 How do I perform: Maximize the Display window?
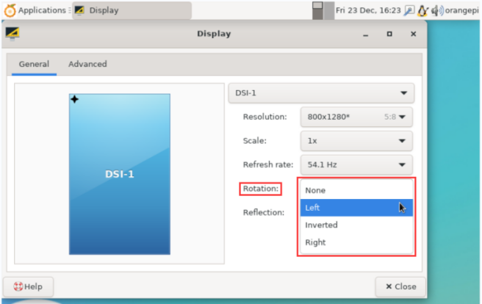389,34
